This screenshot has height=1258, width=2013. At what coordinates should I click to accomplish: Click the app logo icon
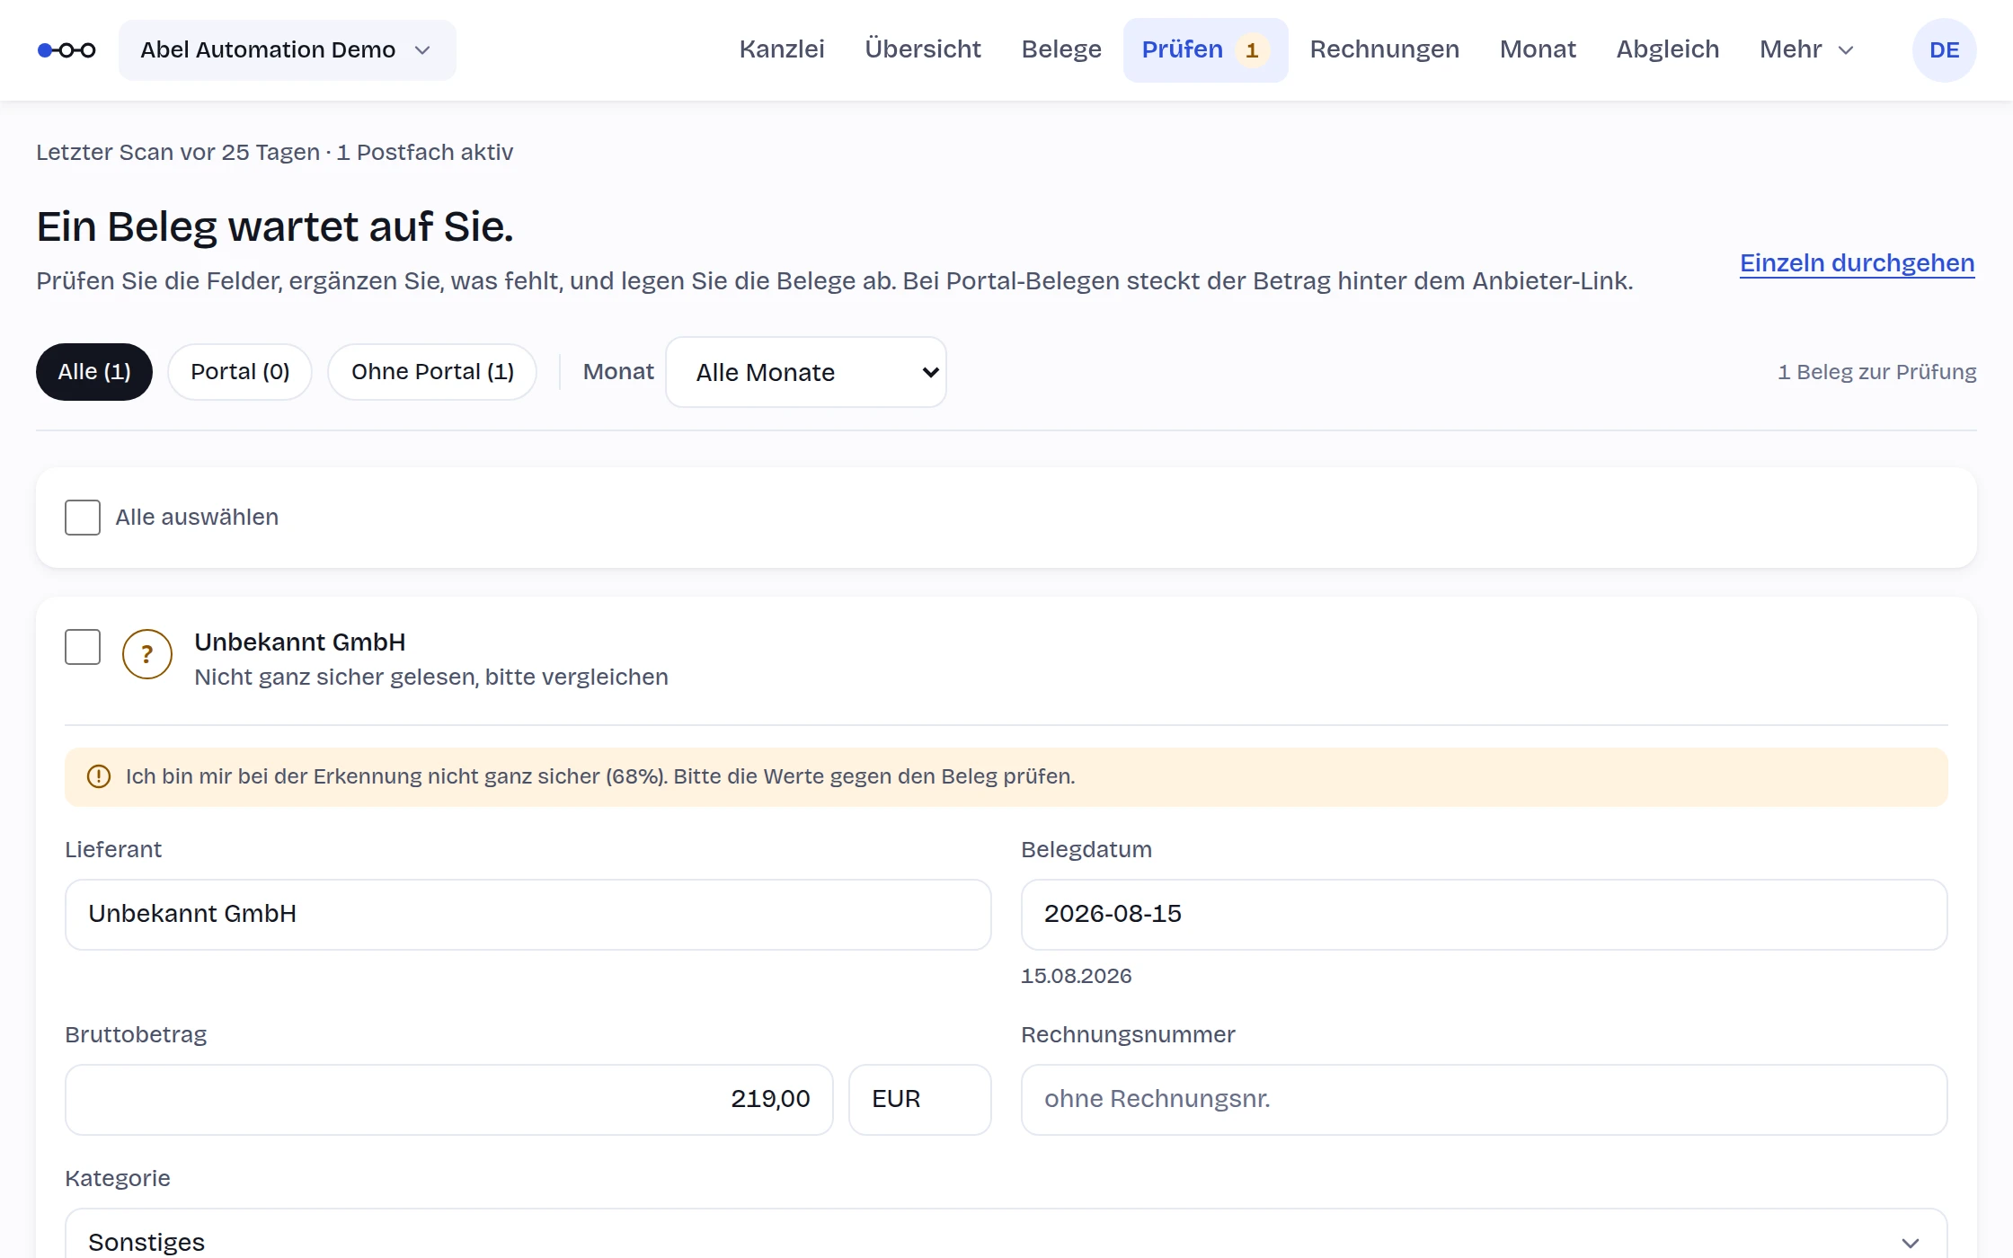tap(67, 50)
